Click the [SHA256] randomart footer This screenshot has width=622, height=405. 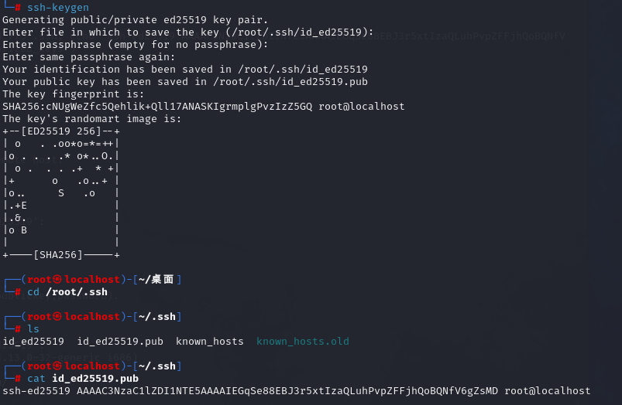(x=58, y=255)
